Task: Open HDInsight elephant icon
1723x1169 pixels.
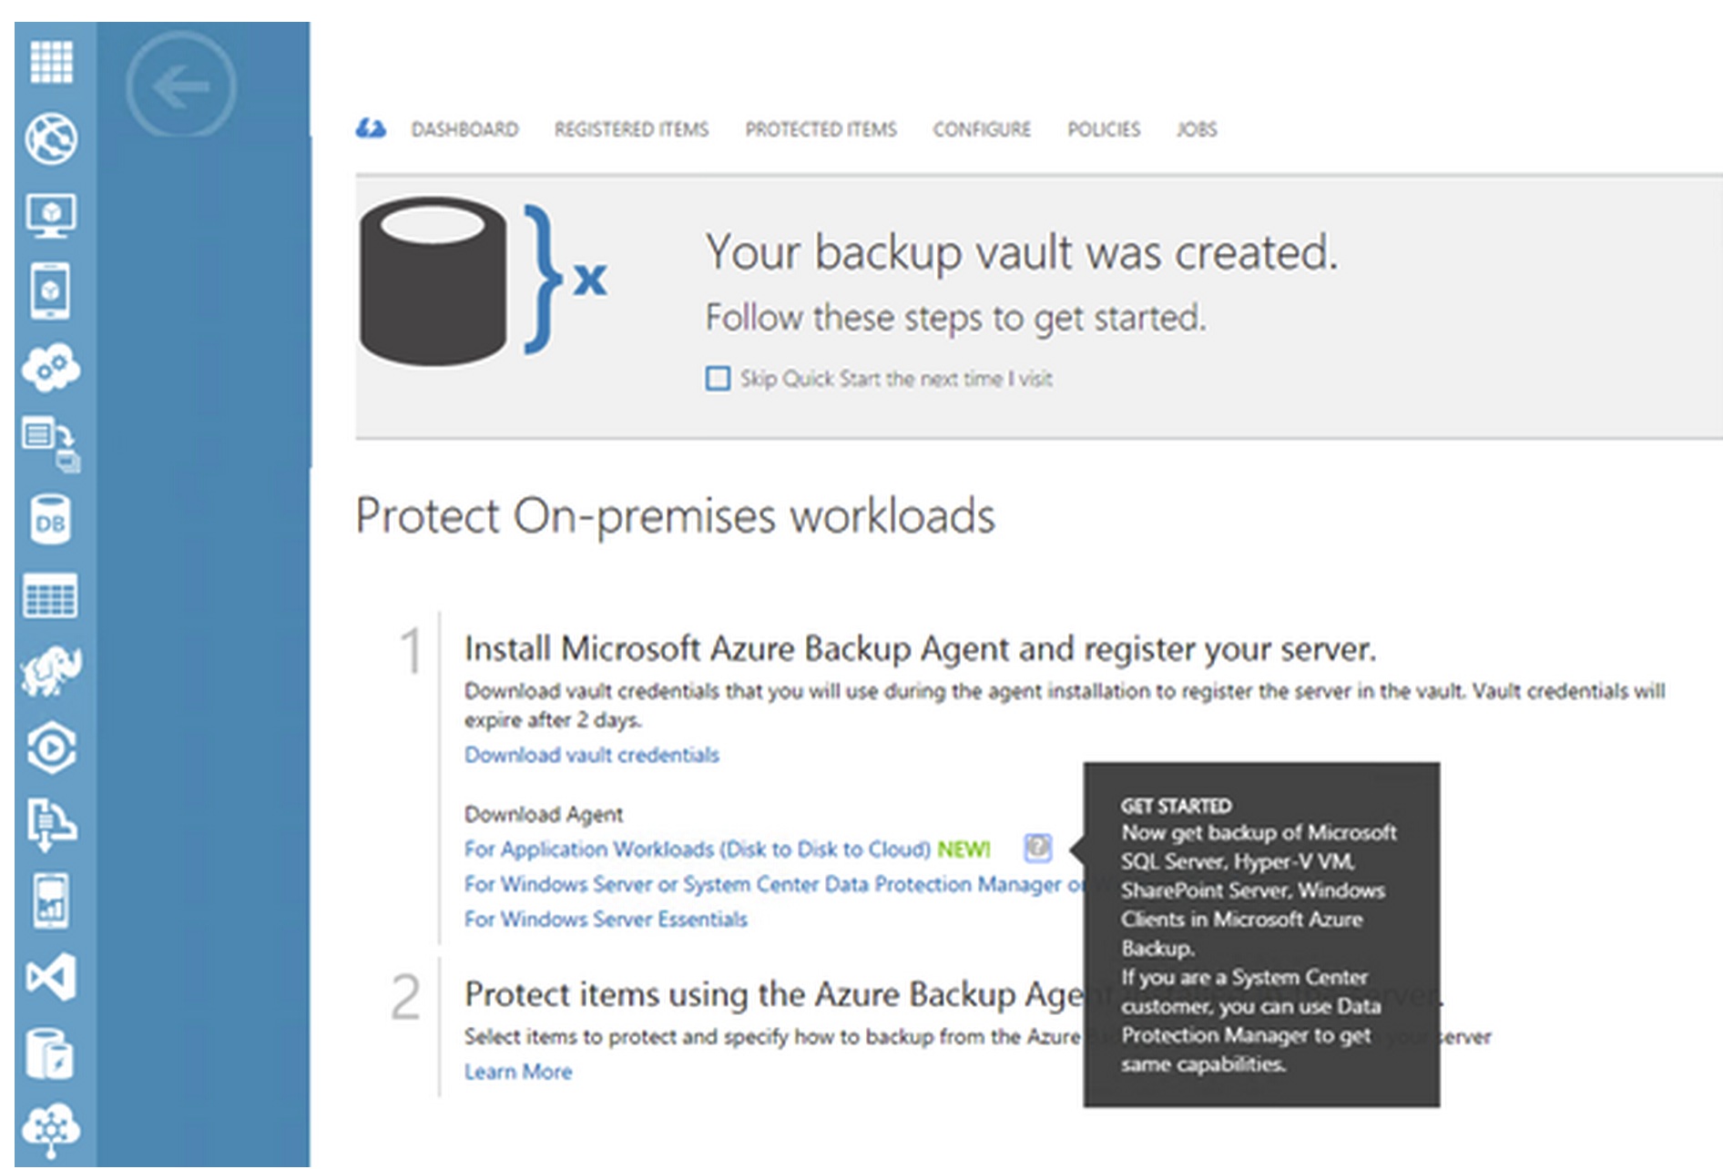Action: 51,673
